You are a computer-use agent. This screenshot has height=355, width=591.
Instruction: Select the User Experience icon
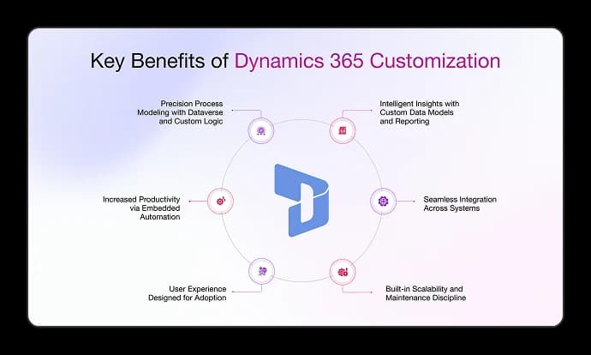coord(260,272)
